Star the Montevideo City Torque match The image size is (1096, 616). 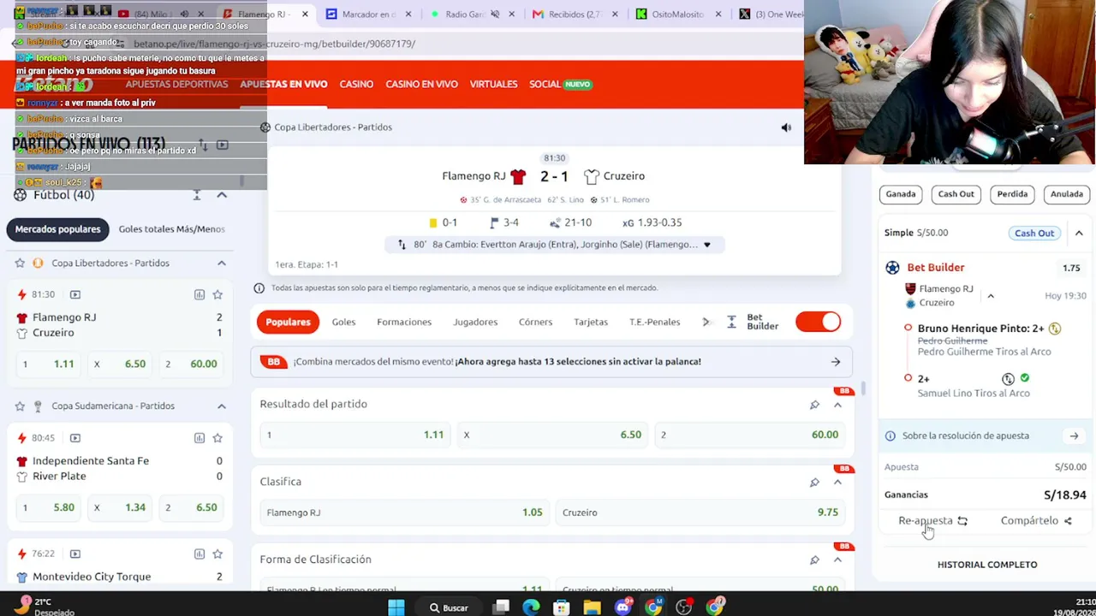coord(217,554)
